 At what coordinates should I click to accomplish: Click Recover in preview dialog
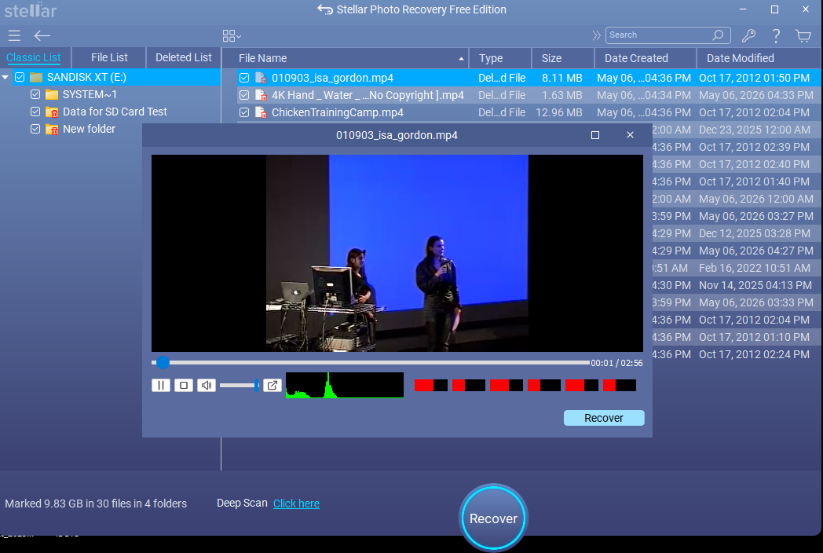(x=604, y=418)
